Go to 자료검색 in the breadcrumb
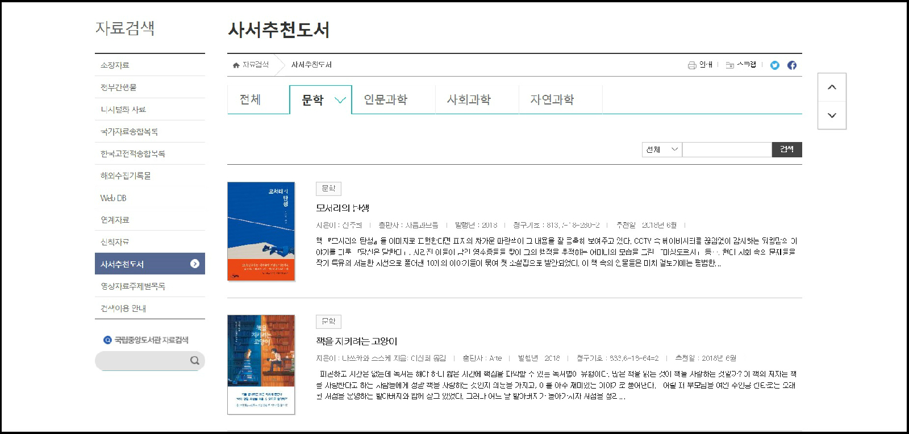909x434 pixels. pyautogui.click(x=255, y=65)
